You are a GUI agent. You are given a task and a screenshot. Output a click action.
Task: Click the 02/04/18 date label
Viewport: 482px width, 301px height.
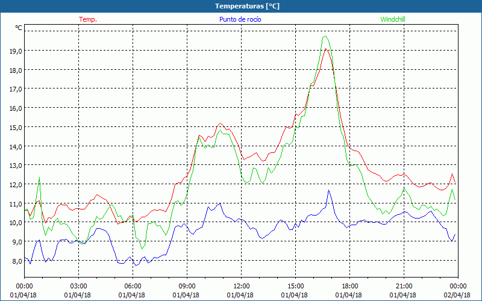pos(457,295)
